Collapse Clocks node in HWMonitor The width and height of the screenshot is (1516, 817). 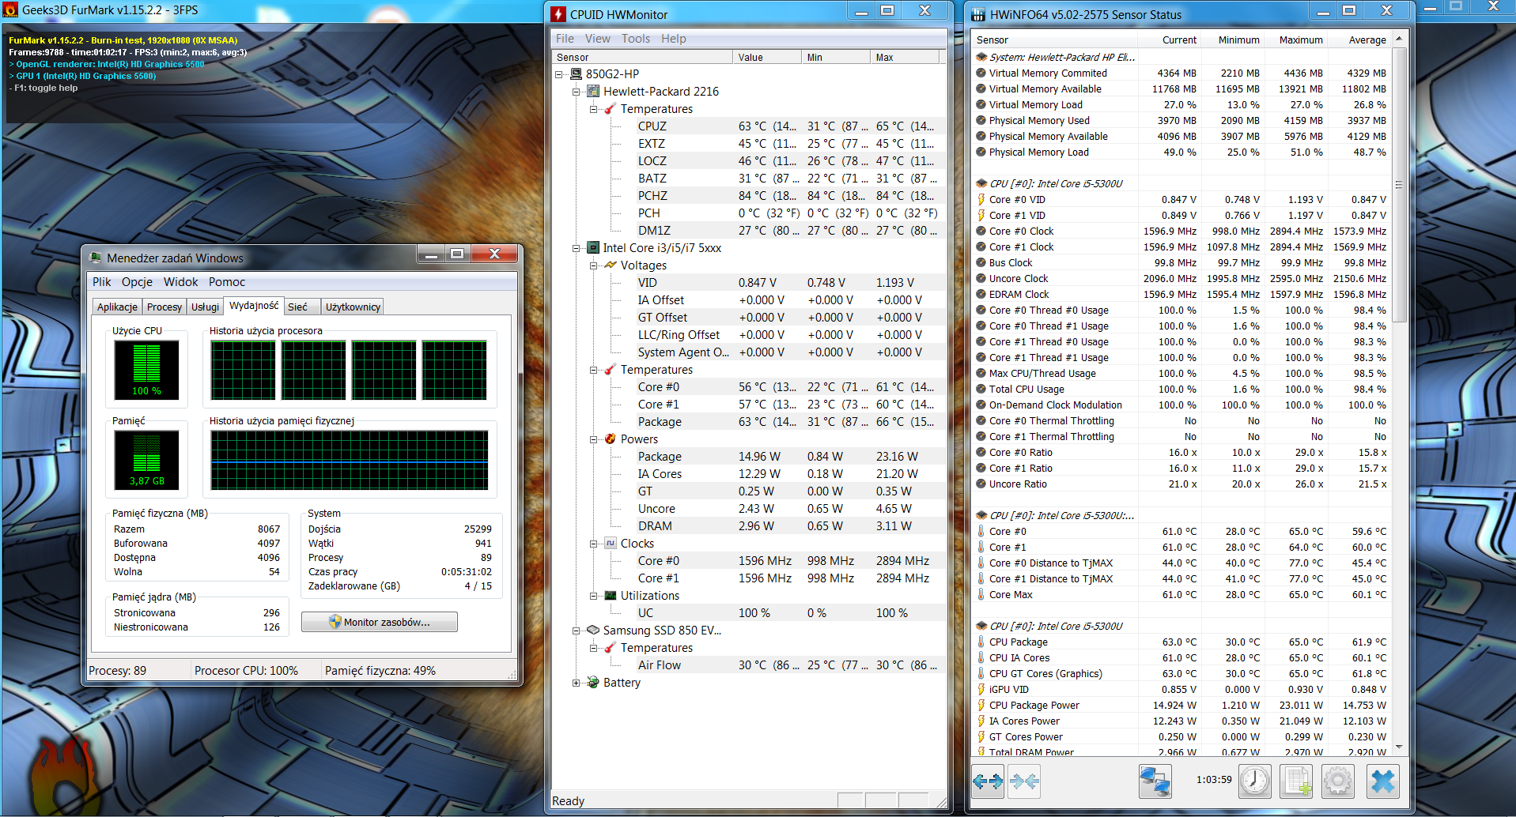pyautogui.click(x=594, y=544)
